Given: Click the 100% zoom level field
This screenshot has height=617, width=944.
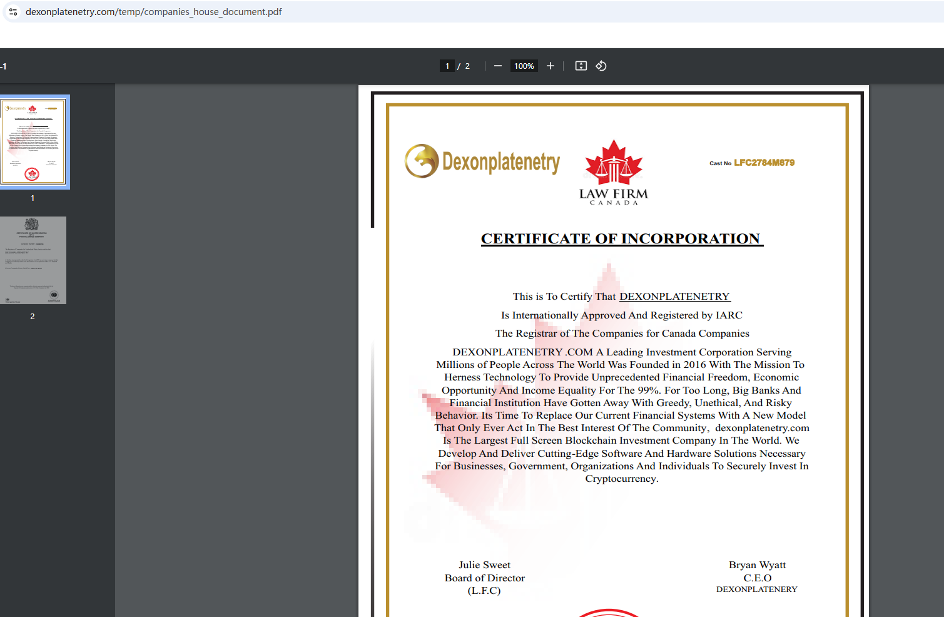Looking at the screenshot, I should tap(524, 66).
